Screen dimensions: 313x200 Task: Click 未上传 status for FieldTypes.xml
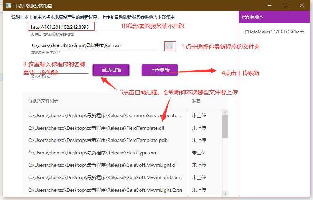click(199, 153)
